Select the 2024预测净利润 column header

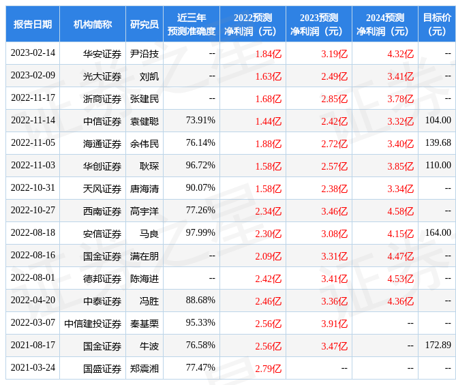click(x=384, y=24)
